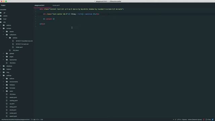Select storyteller project root in tree
Image resolution: width=215 pixels, height=121 pixels.
point(3,10)
